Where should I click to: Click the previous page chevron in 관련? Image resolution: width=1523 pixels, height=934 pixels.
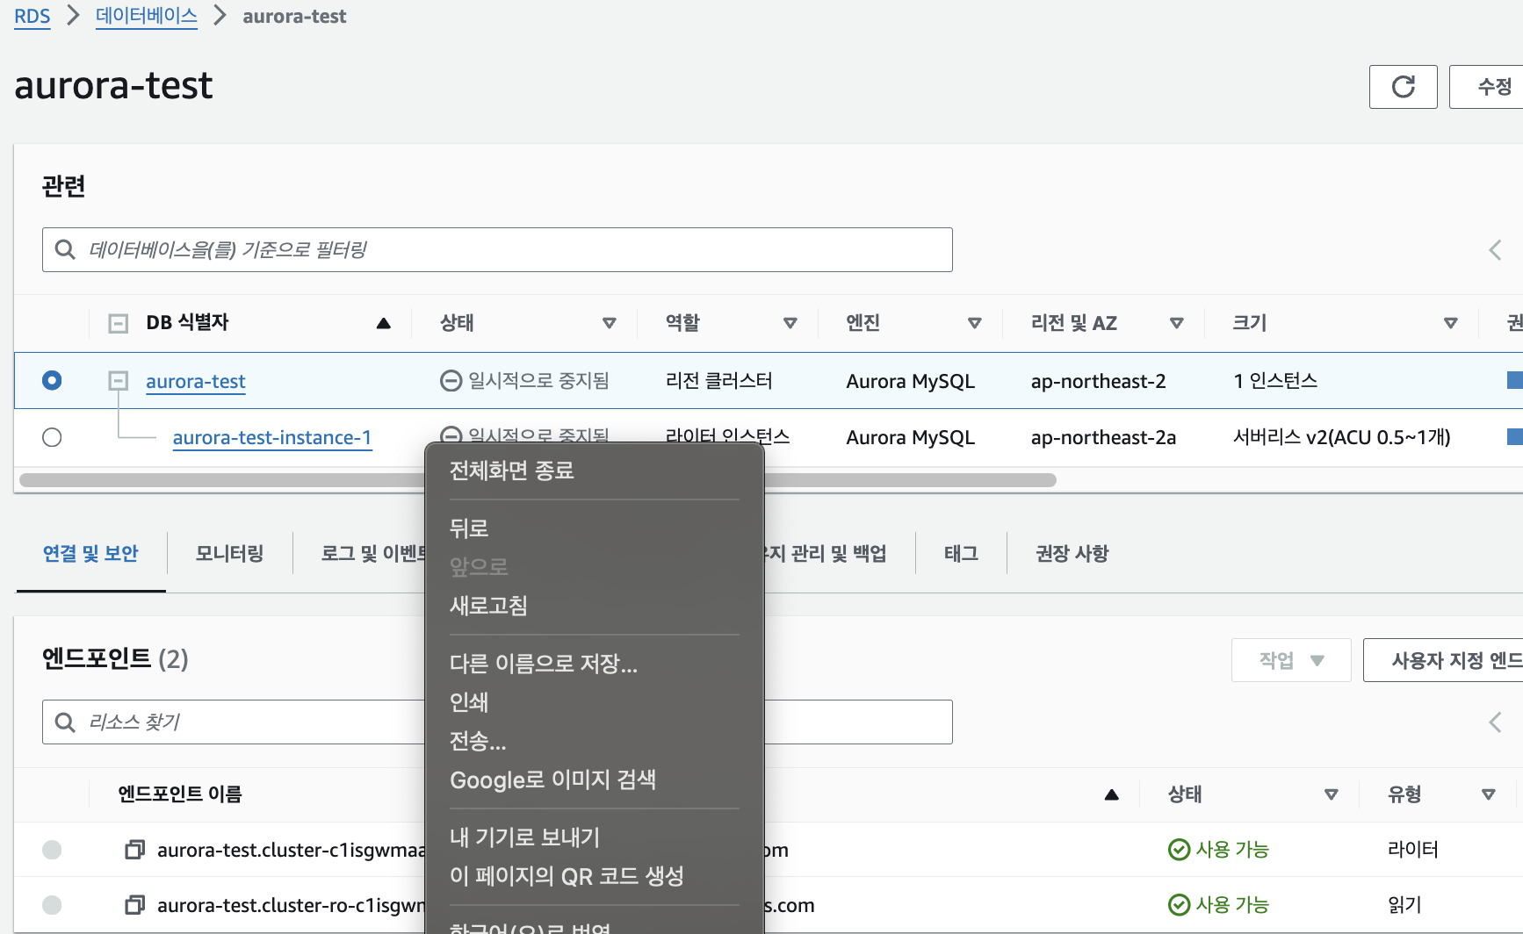coord(1495,249)
